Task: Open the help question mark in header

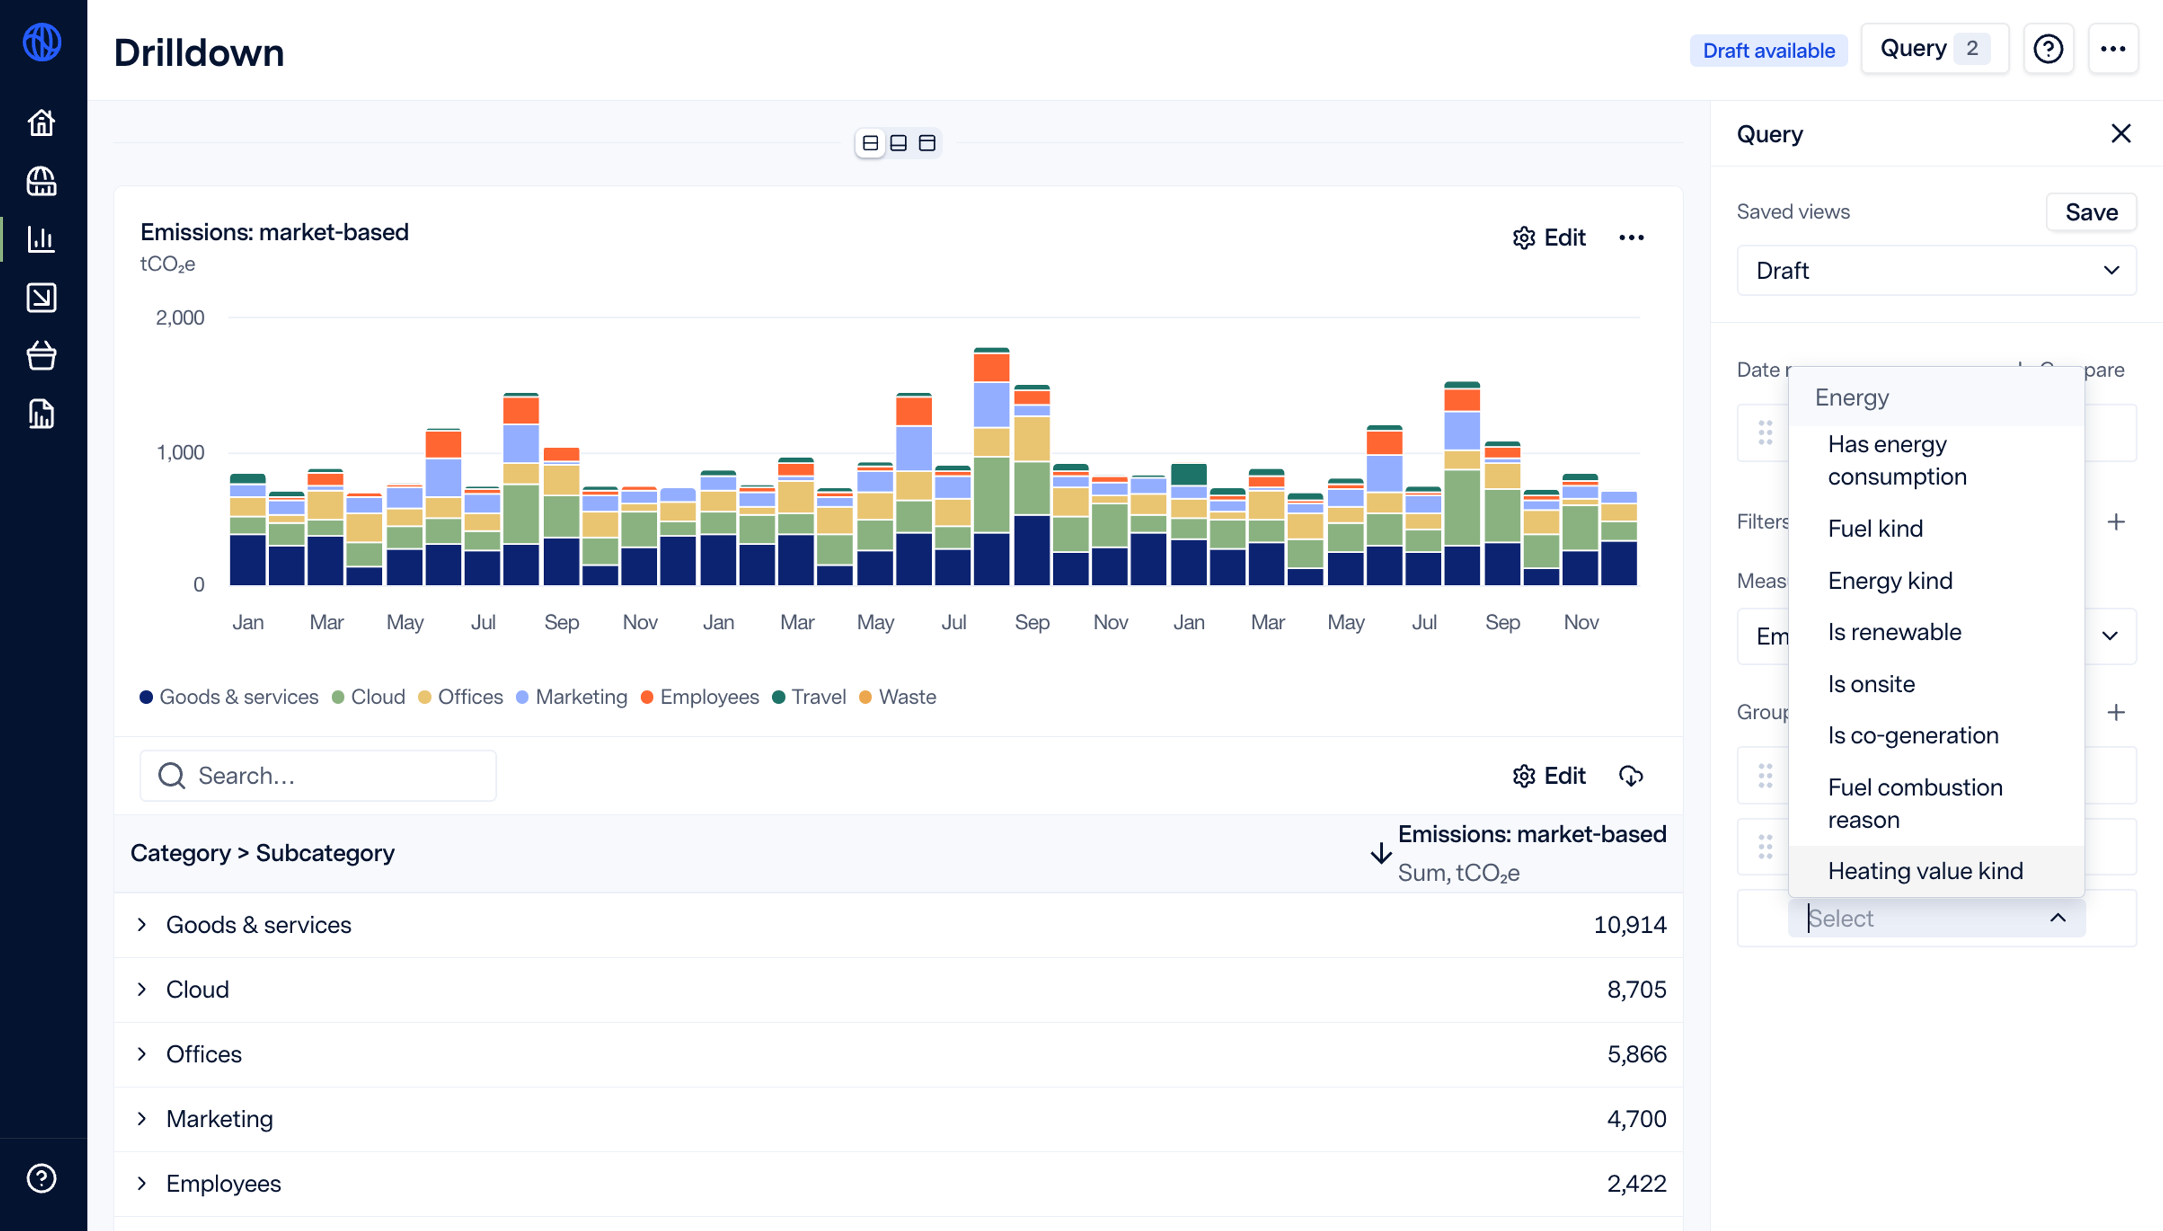Action: pos(2047,49)
